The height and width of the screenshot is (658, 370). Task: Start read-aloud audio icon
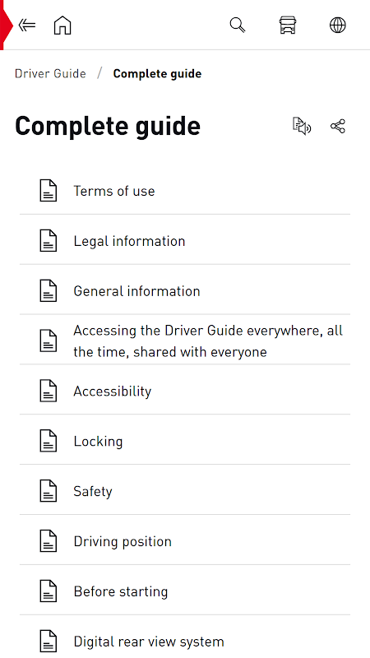[302, 127]
